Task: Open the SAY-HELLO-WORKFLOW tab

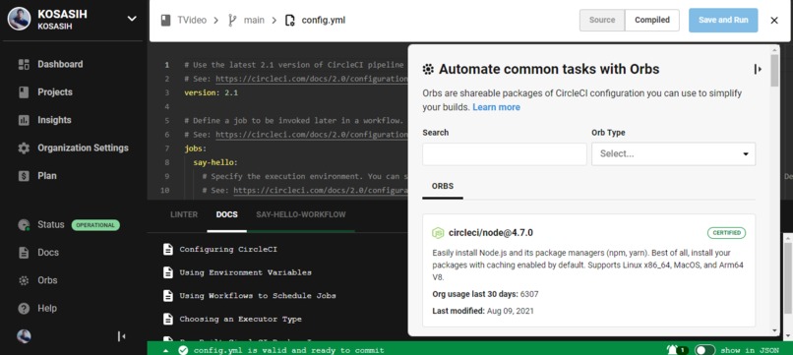Action: pyautogui.click(x=301, y=214)
